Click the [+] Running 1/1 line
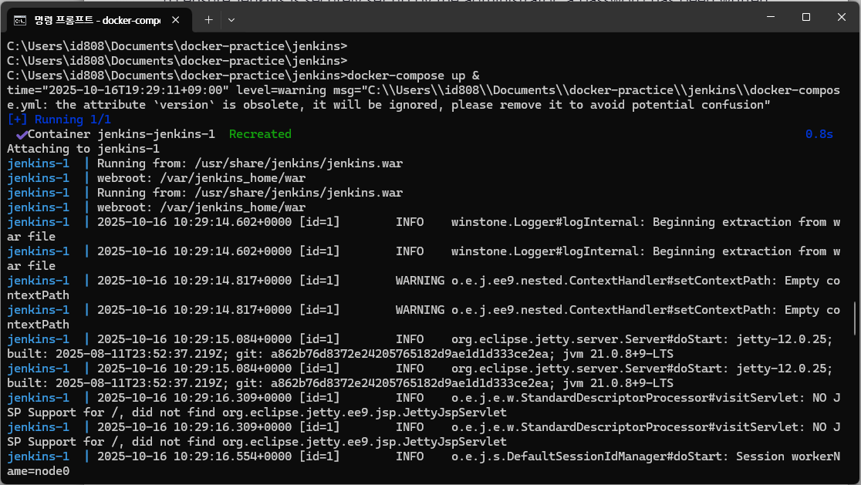 pyautogui.click(x=59, y=119)
